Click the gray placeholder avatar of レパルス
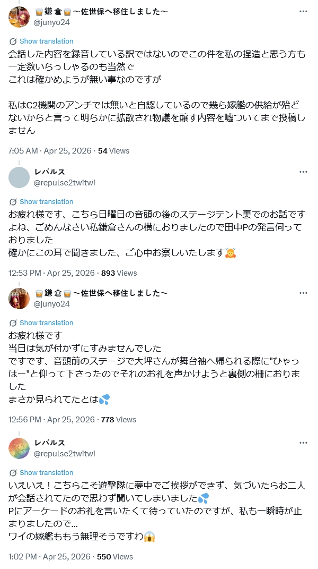 [x=20, y=177]
